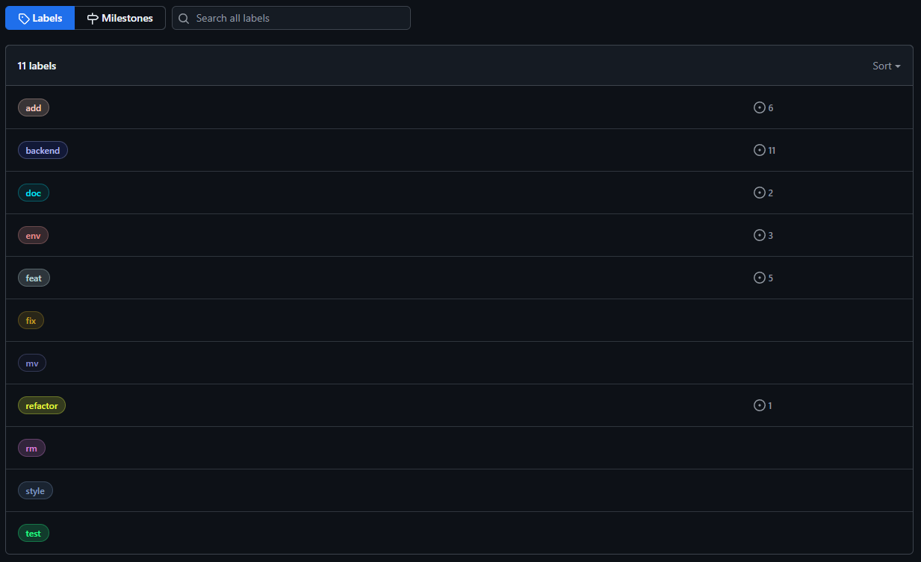
Task: Expand sorting options at the list header
Action: [886, 66]
